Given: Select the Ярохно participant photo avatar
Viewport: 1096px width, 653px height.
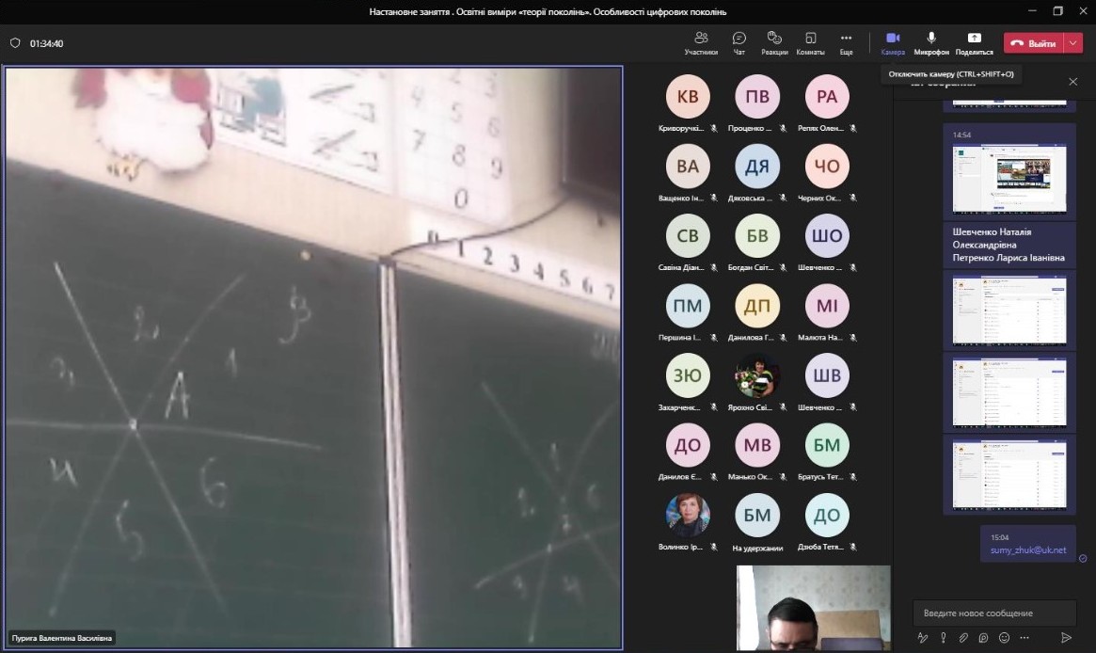Looking at the screenshot, I should 757,375.
